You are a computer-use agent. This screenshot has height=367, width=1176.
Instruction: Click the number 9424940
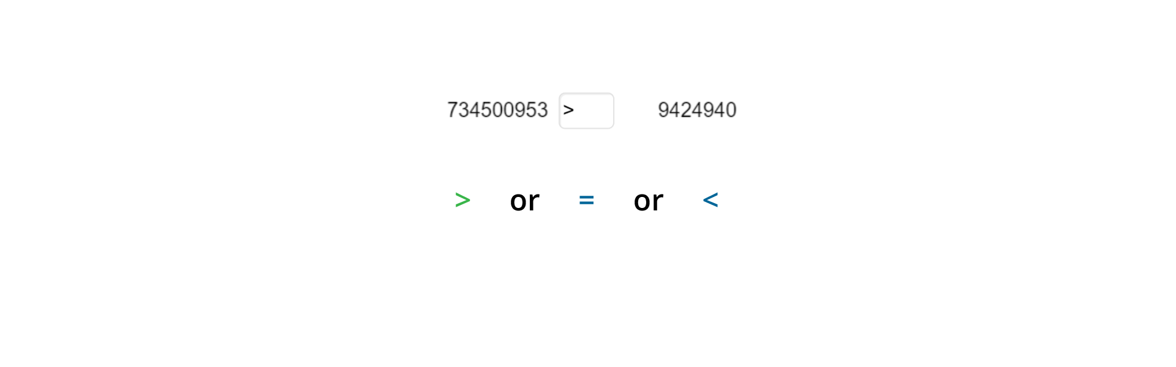[x=696, y=110]
